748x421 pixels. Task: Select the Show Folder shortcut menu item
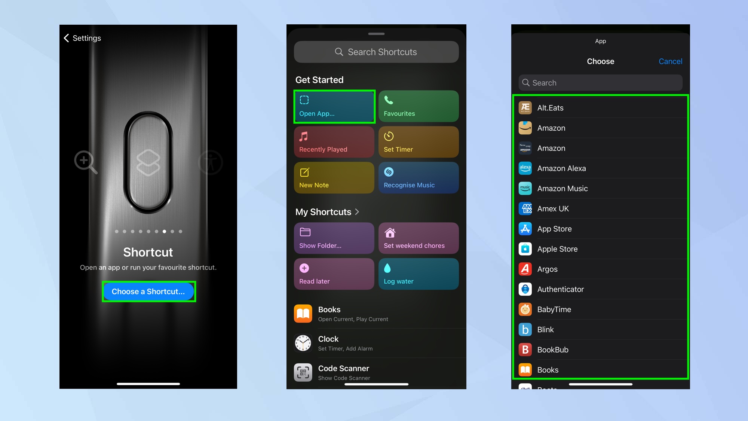click(334, 238)
